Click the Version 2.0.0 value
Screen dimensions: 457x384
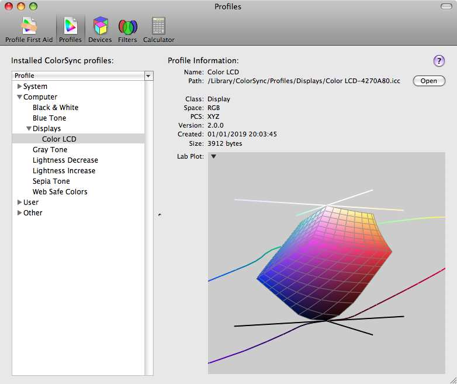click(216, 125)
